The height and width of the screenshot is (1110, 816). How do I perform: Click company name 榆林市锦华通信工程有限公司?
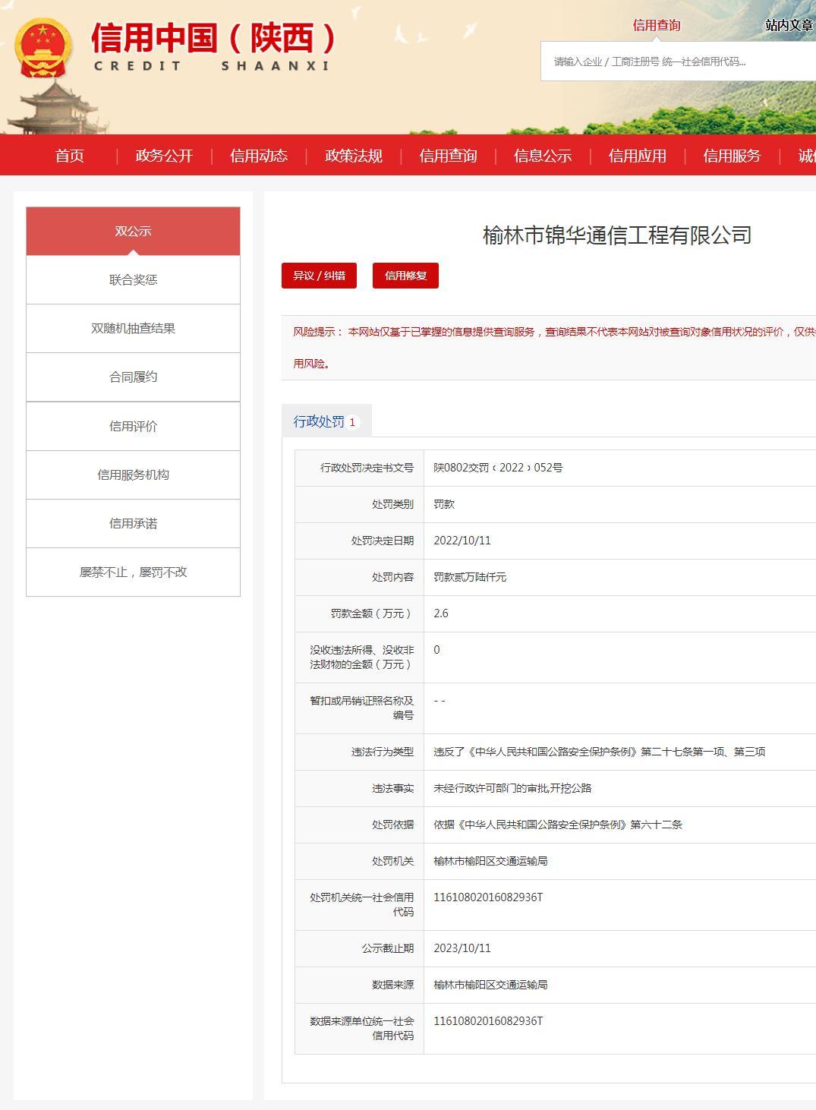coord(617,235)
